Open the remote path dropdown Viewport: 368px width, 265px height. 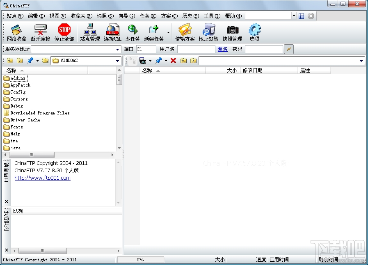[361, 61]
